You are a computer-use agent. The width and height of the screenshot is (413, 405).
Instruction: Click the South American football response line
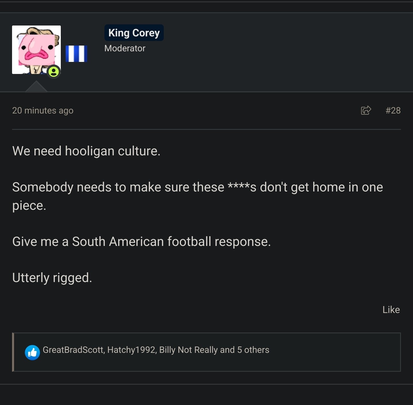(142, 242)
